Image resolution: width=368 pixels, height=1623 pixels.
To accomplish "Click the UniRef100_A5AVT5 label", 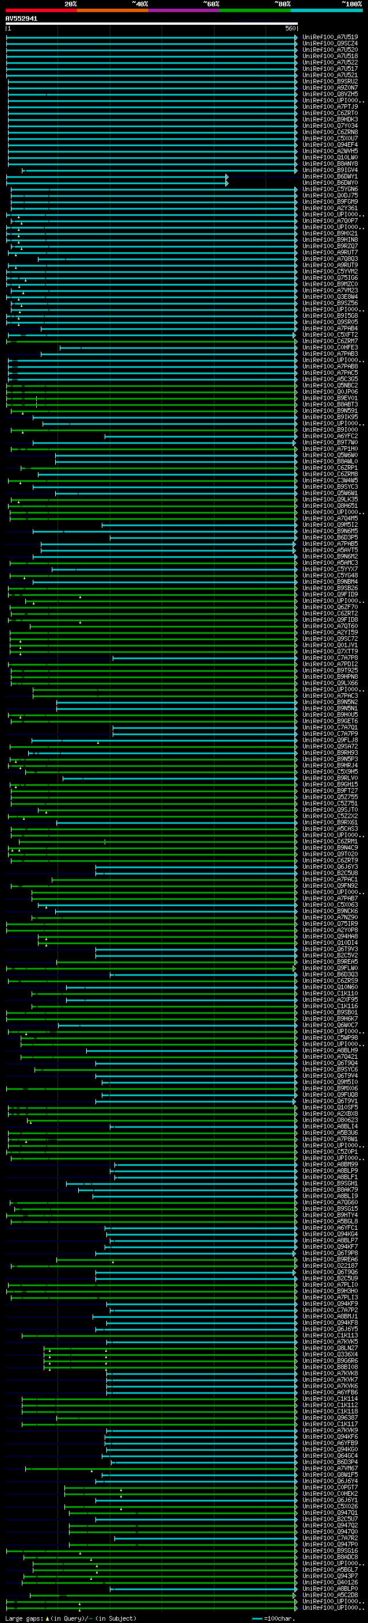I will pyautogui.click(x=330, y=550).
